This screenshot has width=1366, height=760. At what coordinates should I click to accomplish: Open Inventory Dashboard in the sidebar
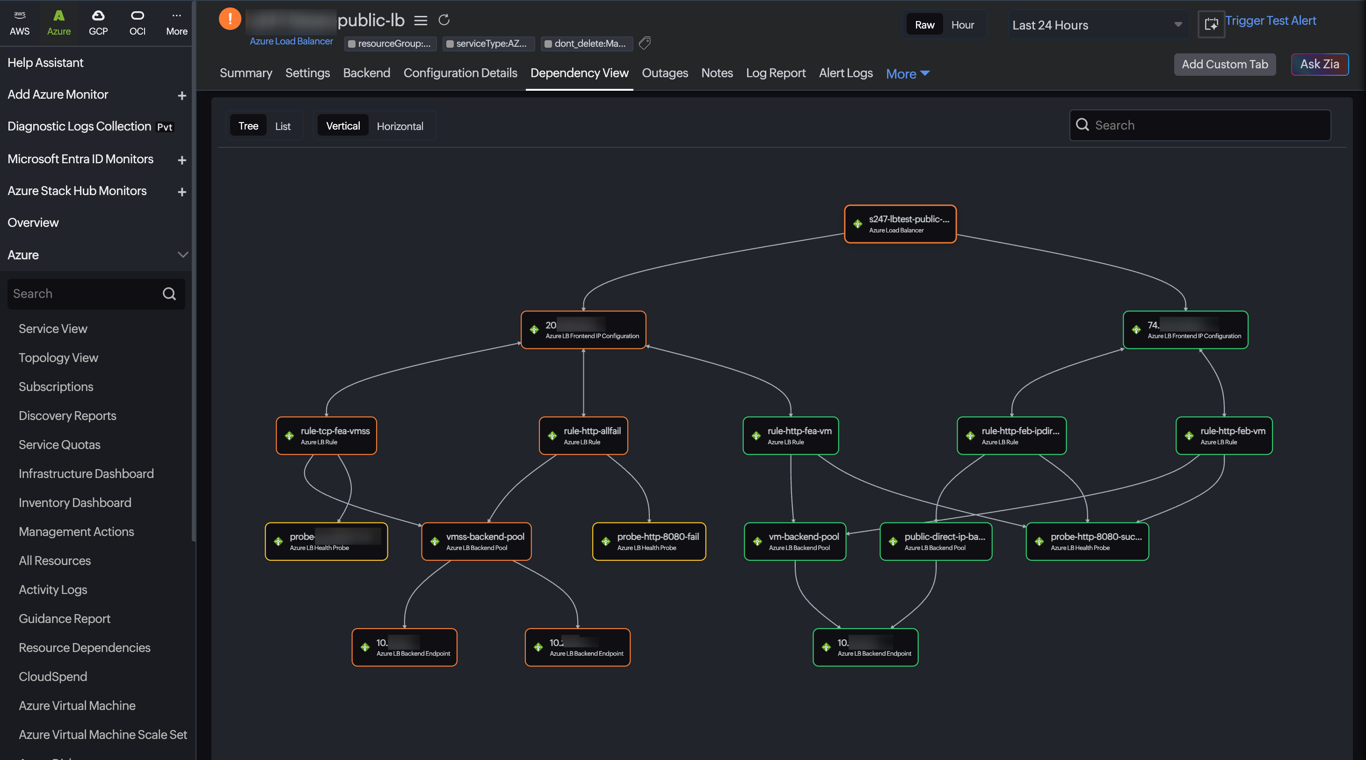(75, 502)
